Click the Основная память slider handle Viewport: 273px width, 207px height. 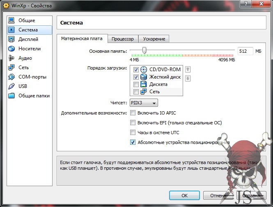coord(144,50)
